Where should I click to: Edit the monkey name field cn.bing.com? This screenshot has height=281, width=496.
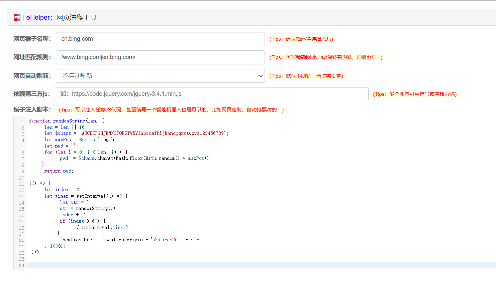[x=160, y=39]
